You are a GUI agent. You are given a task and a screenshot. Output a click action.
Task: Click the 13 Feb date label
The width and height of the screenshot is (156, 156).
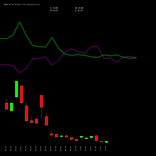pyautogui.click(x=91, y=149)
